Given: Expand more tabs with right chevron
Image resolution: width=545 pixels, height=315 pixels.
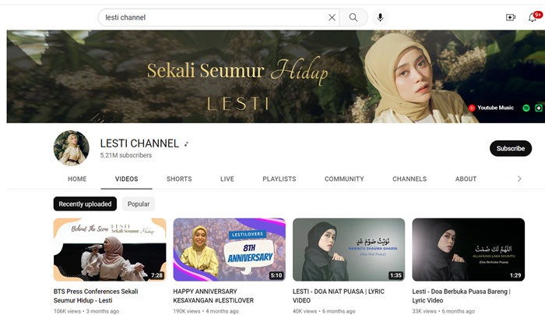Looking at the screenshot, I should pyautogui.click(x=519, y=179).
